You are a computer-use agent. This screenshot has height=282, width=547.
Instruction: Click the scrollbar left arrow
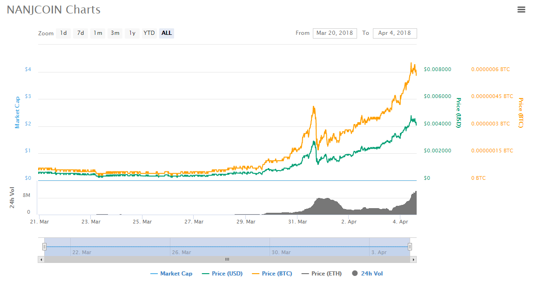[x=41, y=259]
